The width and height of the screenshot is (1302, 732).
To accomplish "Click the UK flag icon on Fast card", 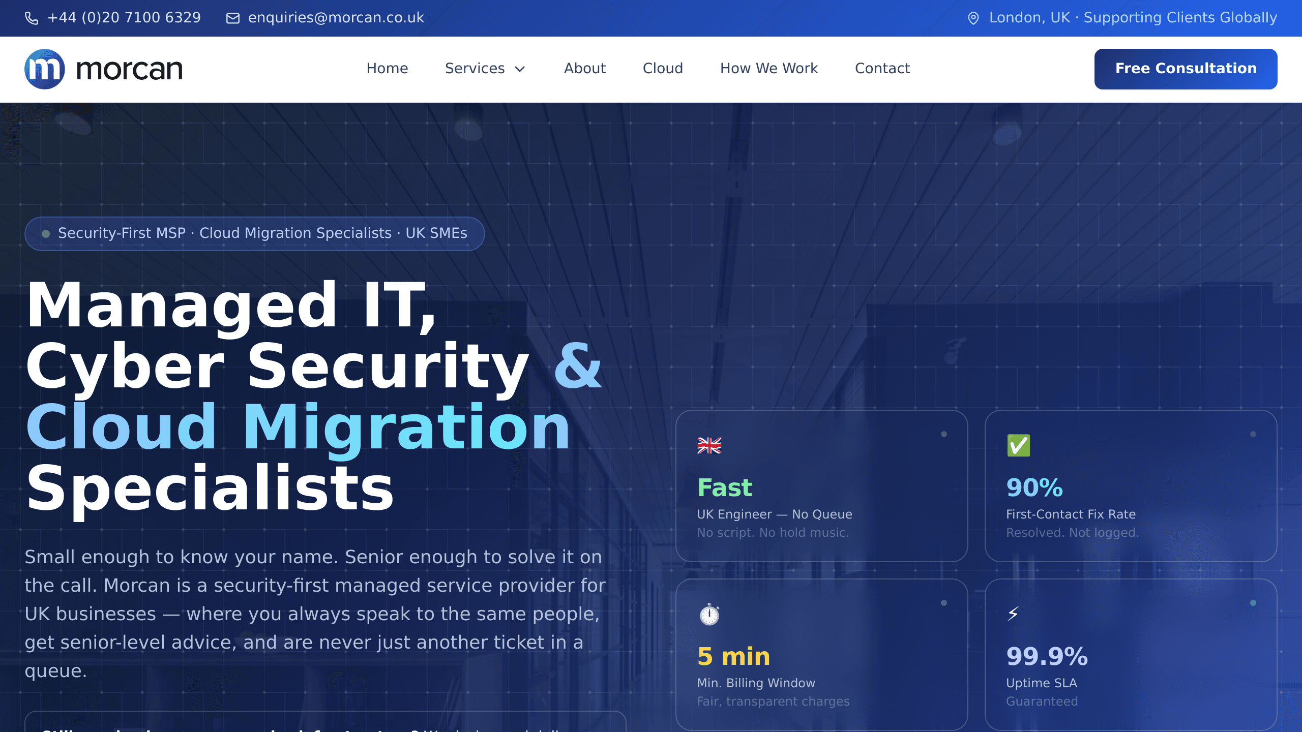I will click(x=709, y=446).
